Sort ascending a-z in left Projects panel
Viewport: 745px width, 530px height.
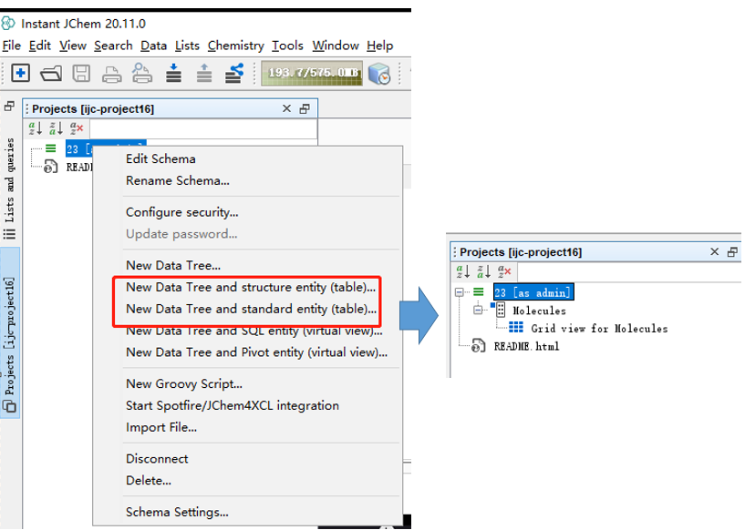[36, 128]
